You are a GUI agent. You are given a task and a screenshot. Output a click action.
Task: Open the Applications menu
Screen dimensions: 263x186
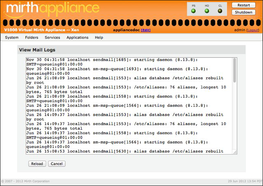pyautogui.click(x=78, y=38)
